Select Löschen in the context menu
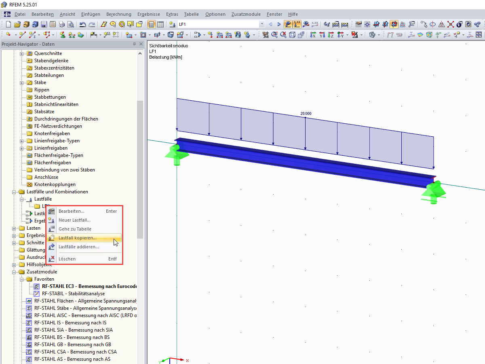 pyautogui.click(x=84, y=259)
